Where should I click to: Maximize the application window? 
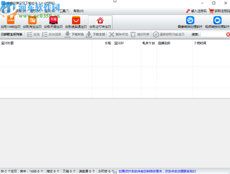tap(214, 3)
